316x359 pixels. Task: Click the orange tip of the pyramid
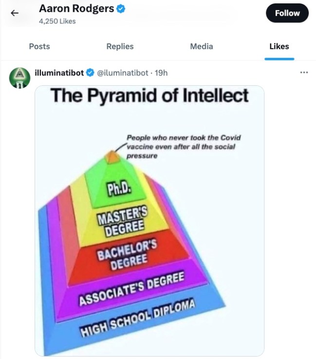(113, 156)
